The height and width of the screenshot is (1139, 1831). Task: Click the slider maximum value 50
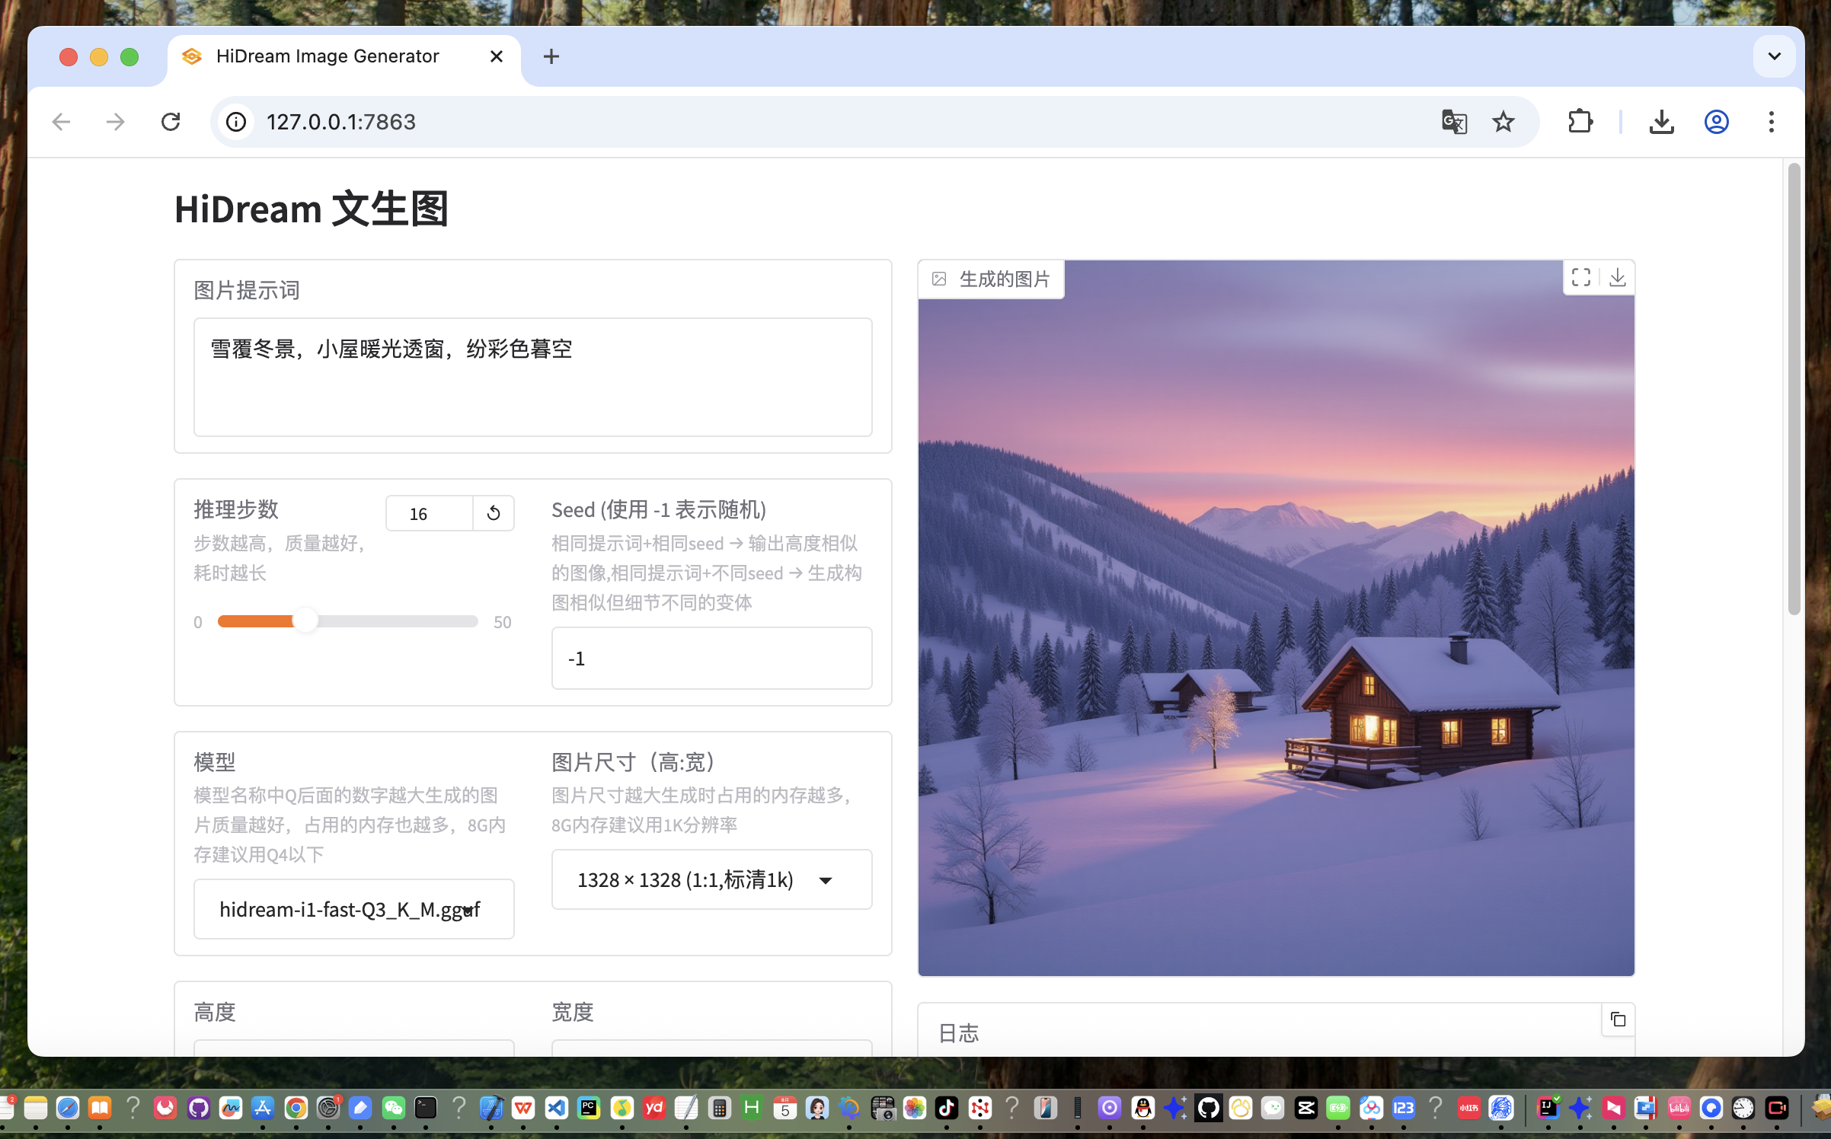502,622
